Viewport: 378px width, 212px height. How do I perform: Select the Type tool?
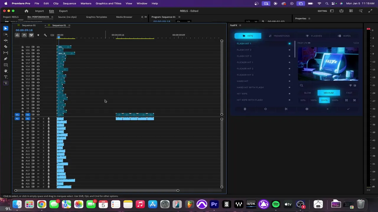coord(6,77)
